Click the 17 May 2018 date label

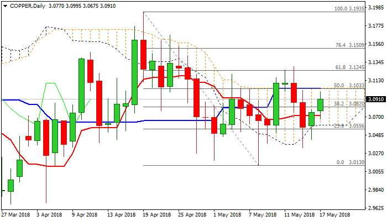pyautogui.click(x=333, y=214)
